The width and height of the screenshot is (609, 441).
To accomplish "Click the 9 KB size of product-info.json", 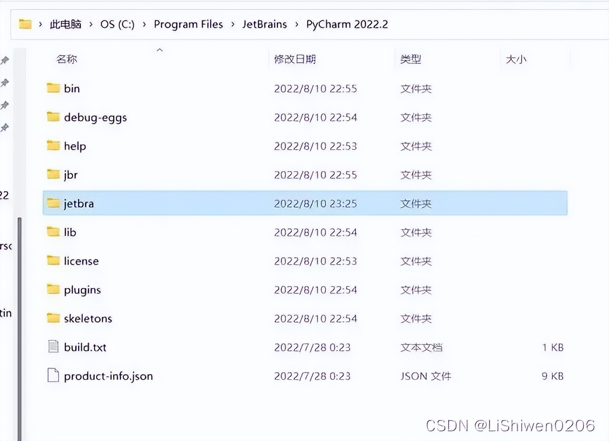I will (552, 376).
